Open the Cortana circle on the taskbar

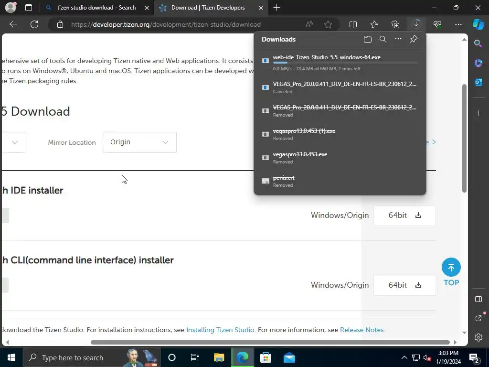coord(172,357)
